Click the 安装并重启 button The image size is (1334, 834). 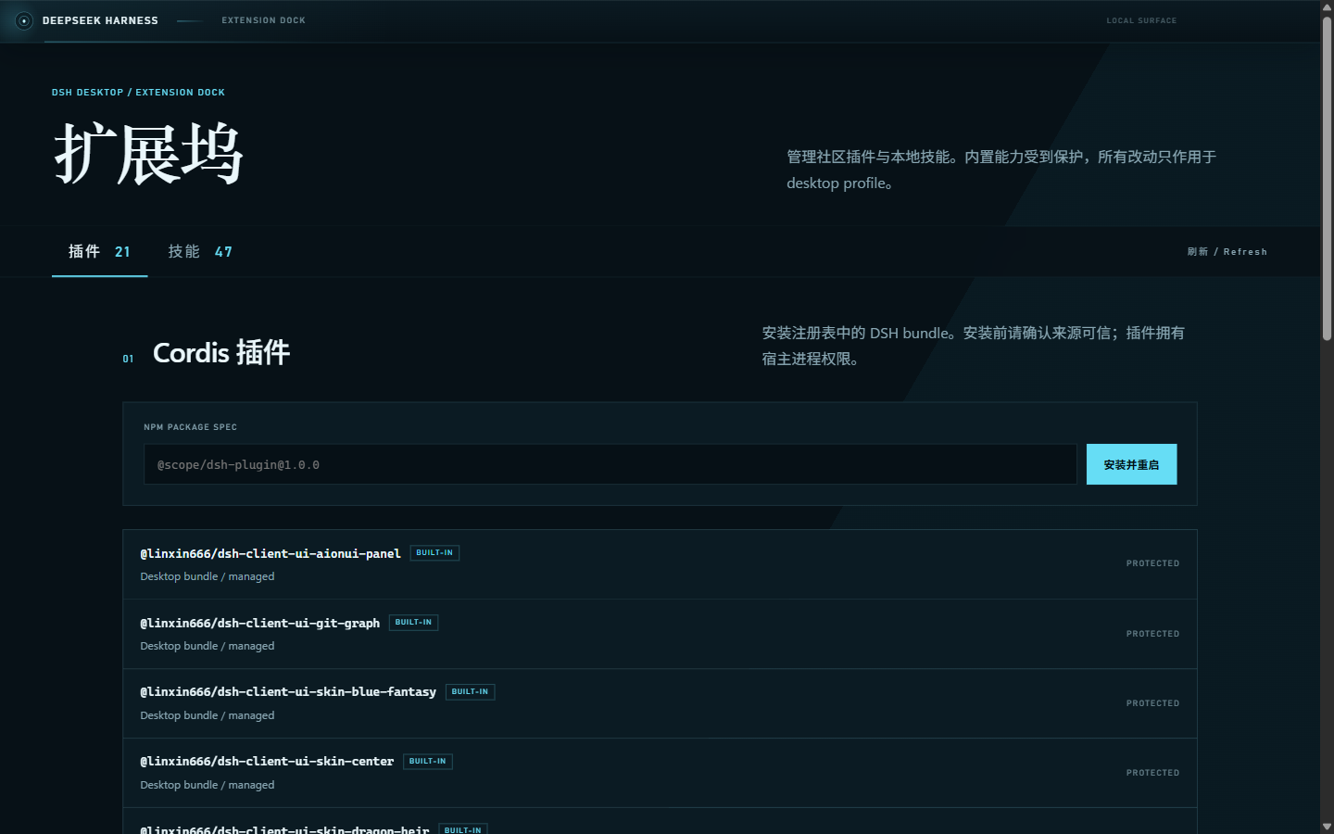click(1131, 464)
